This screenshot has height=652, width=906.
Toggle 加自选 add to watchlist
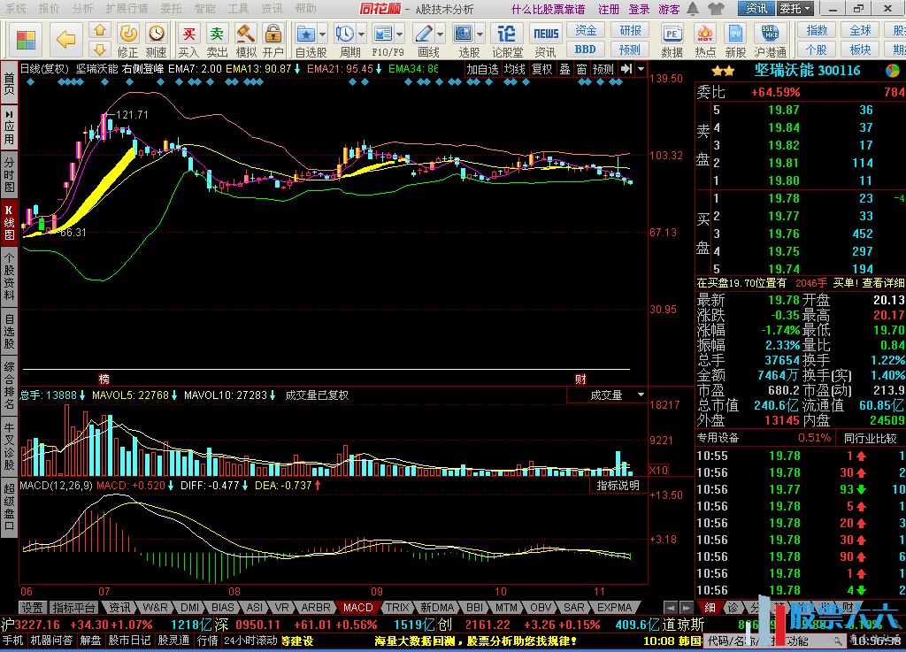click(x=482, y=69)
